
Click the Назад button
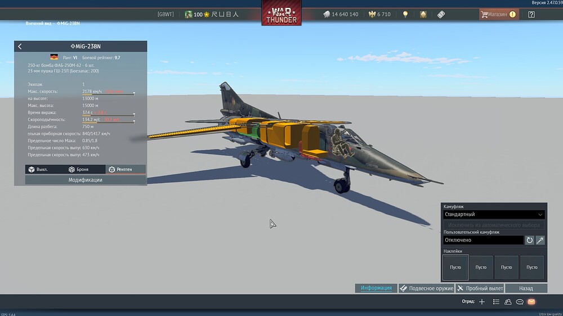pos(526,288)
